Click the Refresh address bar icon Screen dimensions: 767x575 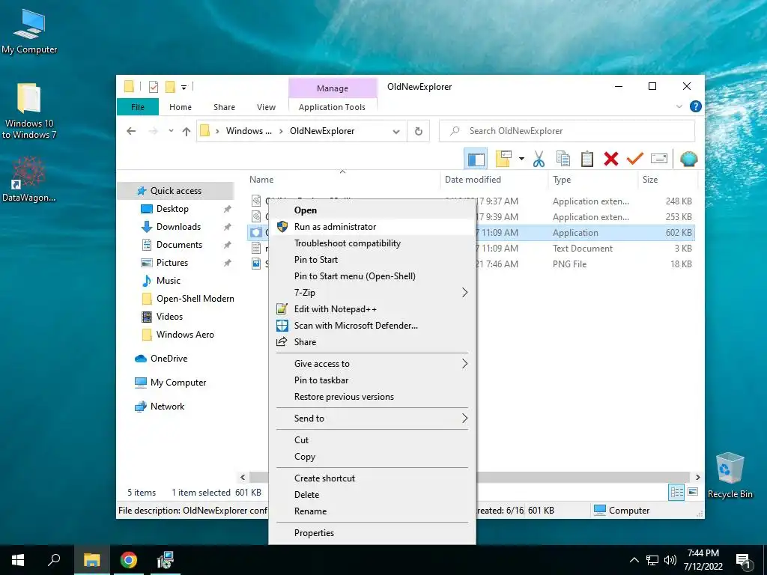pyautogui.click(x=418, y=131)
